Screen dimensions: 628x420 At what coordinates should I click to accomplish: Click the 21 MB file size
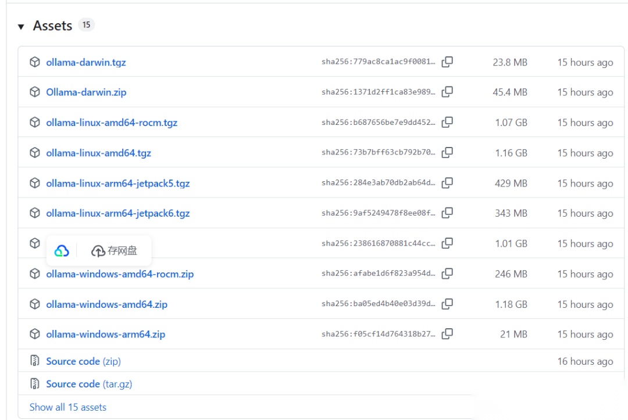[x=513, y=335]
